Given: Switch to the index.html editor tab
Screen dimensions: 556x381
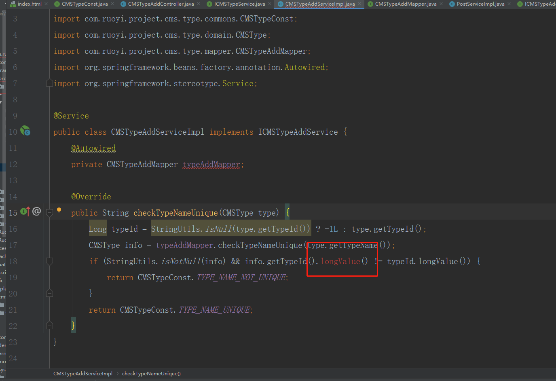Looking at the screenshot, I should pyautogui.click(x=30, y=4).
